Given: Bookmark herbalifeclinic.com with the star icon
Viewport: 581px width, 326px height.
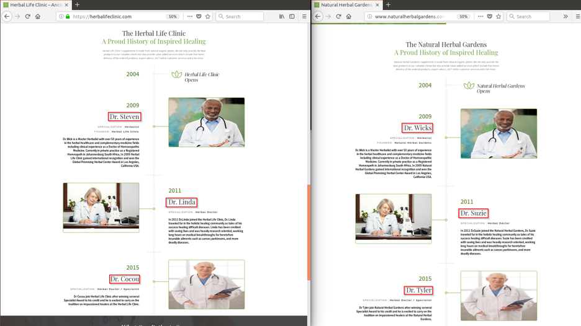Looking at the screenshot, I should pos(208,17).
